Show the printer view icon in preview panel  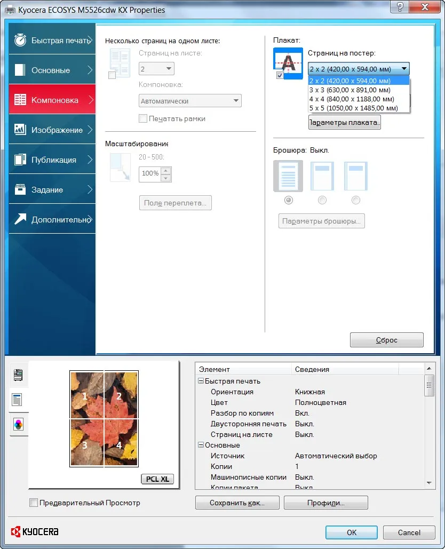click(x=18, y=375)
